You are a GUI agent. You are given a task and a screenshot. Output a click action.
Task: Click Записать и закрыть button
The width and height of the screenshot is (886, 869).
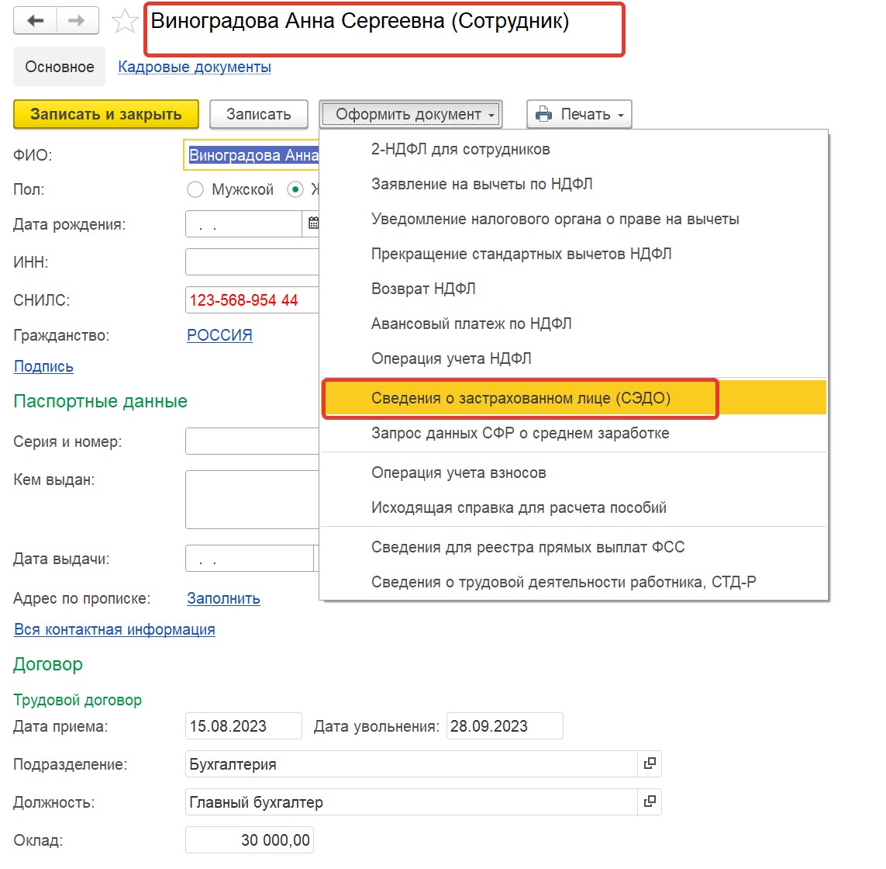click(x=106, y=114)
